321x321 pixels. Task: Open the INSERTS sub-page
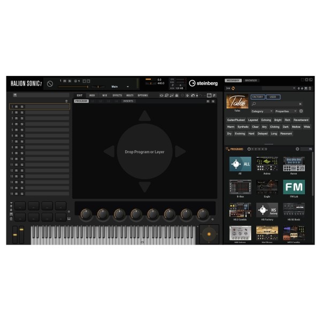[x=128, y=101]
